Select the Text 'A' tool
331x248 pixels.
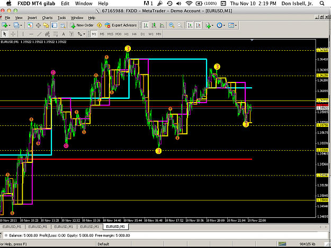tap(64, 34)
